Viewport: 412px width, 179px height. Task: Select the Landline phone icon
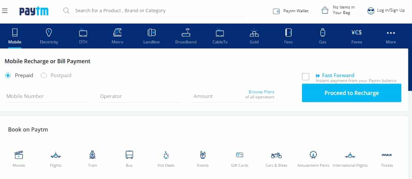152,32
